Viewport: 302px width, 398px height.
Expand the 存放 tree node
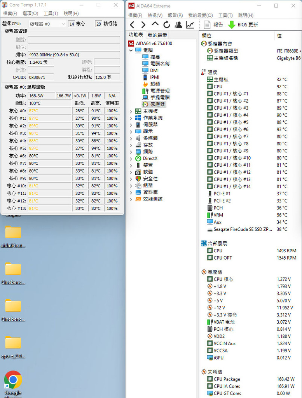[131, 145]
